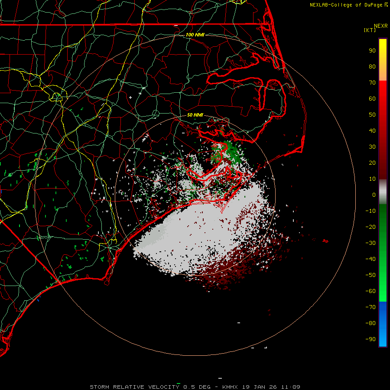The image size is (390, 390).
Task: Click the -70 value on velocity scale
Action: coord(370,307)
